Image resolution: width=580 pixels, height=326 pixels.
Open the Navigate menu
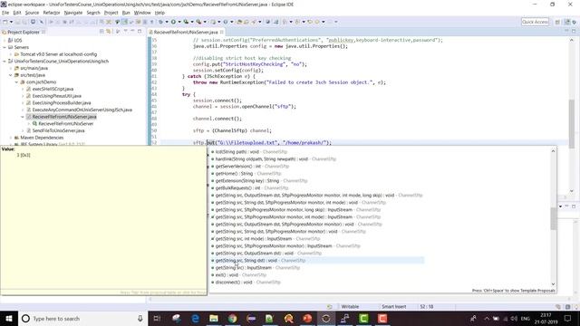tap(73, 13)
